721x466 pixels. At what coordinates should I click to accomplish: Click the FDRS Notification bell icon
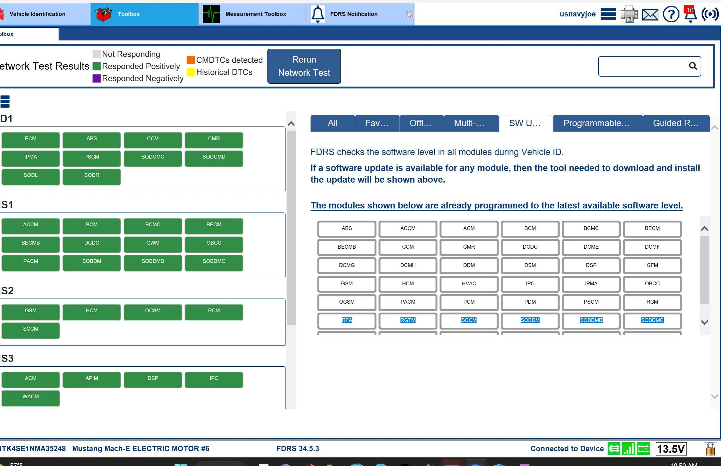[318, 14]
